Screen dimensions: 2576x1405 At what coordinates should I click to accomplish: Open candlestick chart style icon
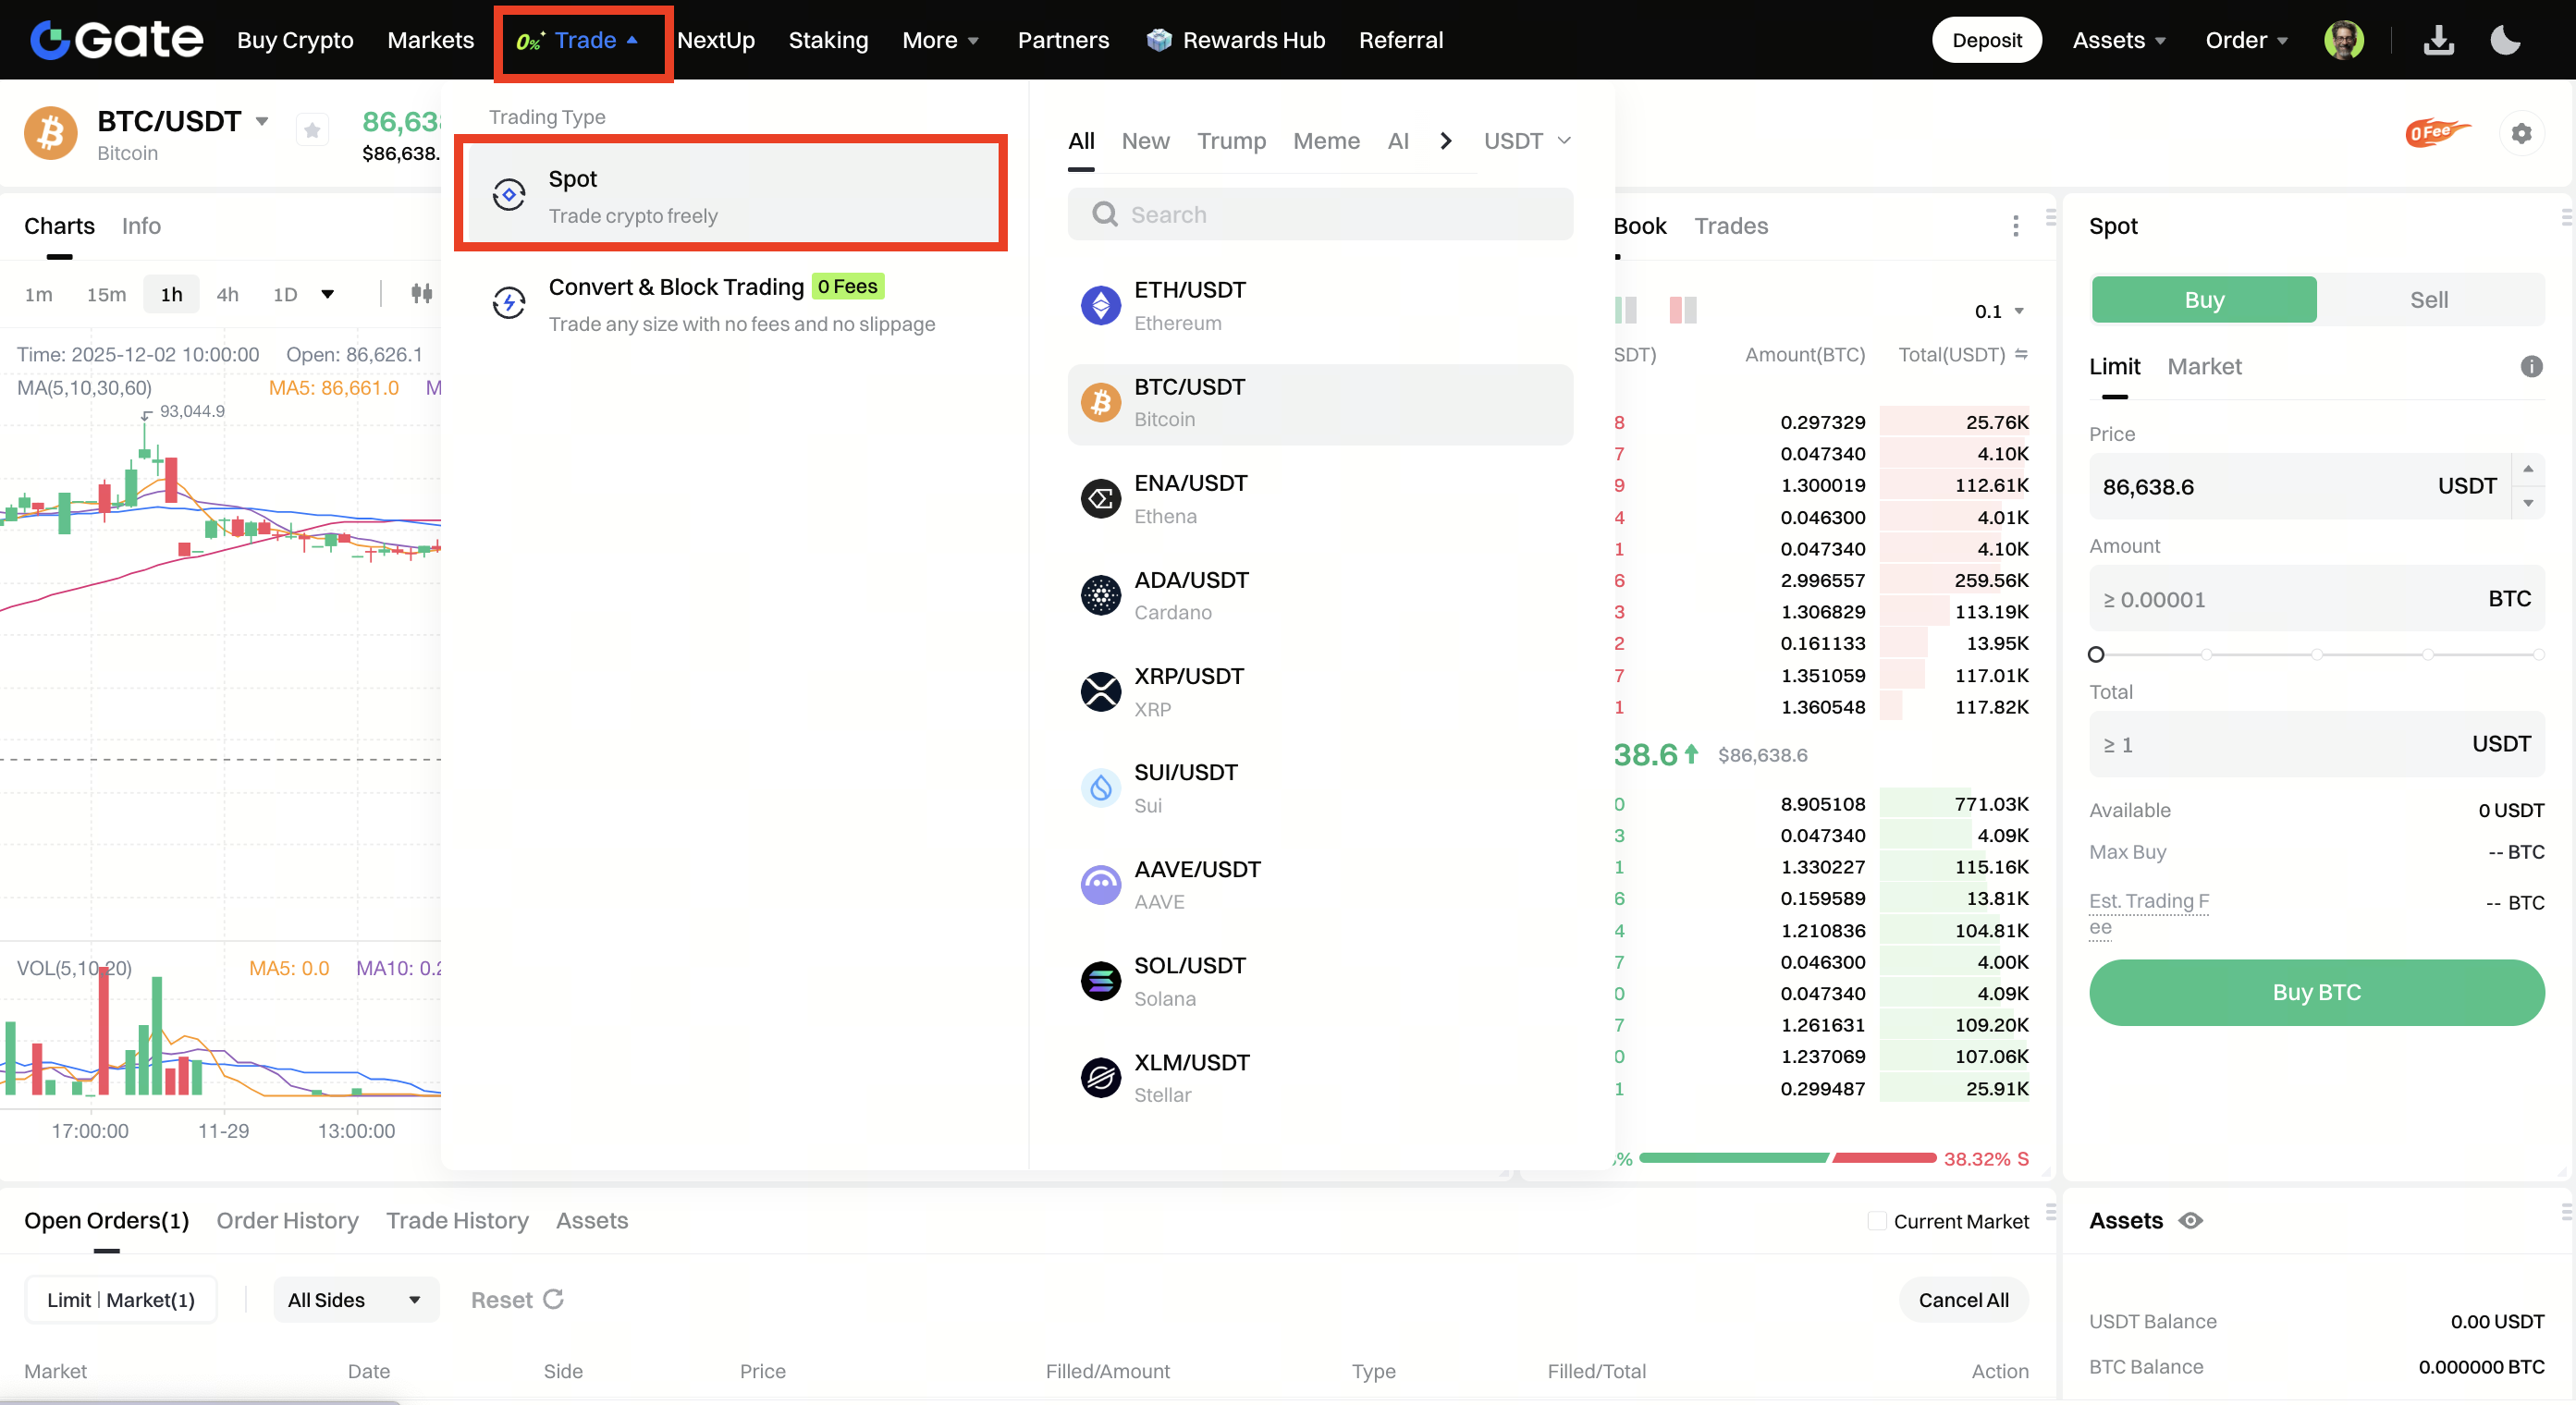(422, 293)
